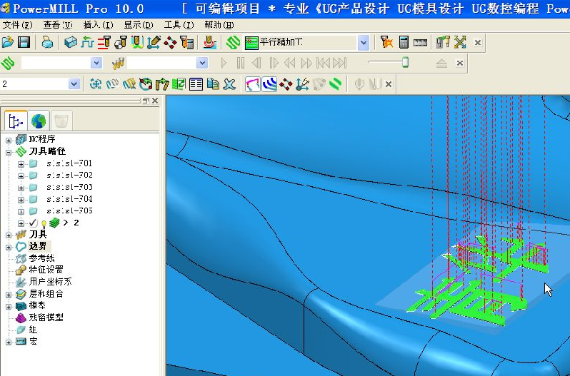Image resolution: width=570 pixels, height=376 pixels.
Task: Click the print icon in the toolbar
Action: (47, 42)
